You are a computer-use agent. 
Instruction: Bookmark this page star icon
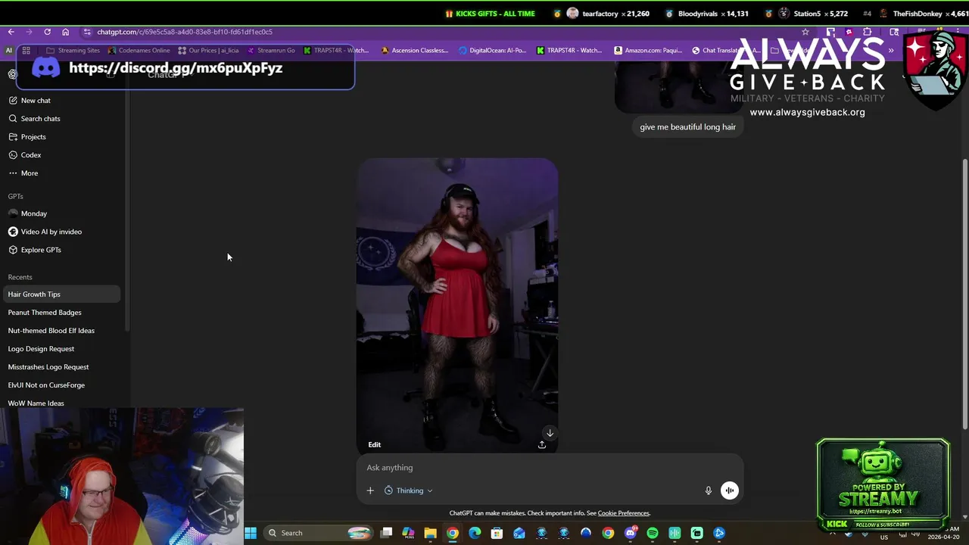click(x=805, y=32)
